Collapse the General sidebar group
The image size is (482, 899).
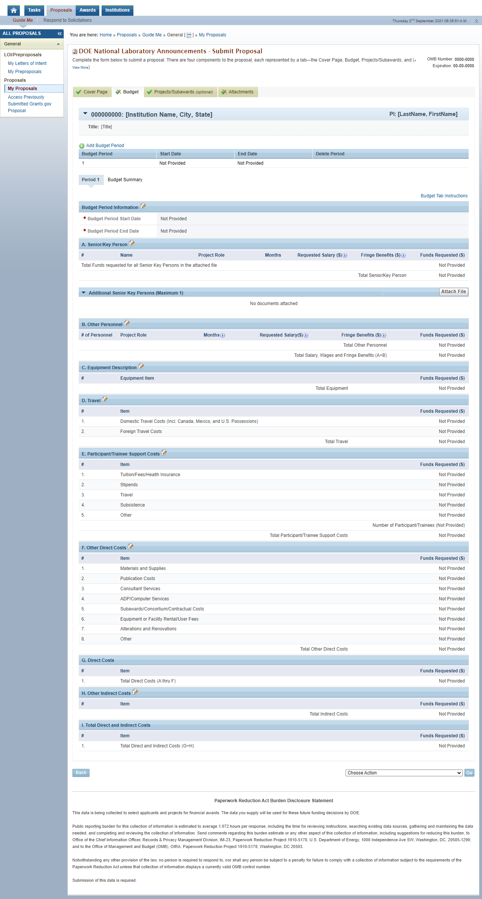coord(58,44)
